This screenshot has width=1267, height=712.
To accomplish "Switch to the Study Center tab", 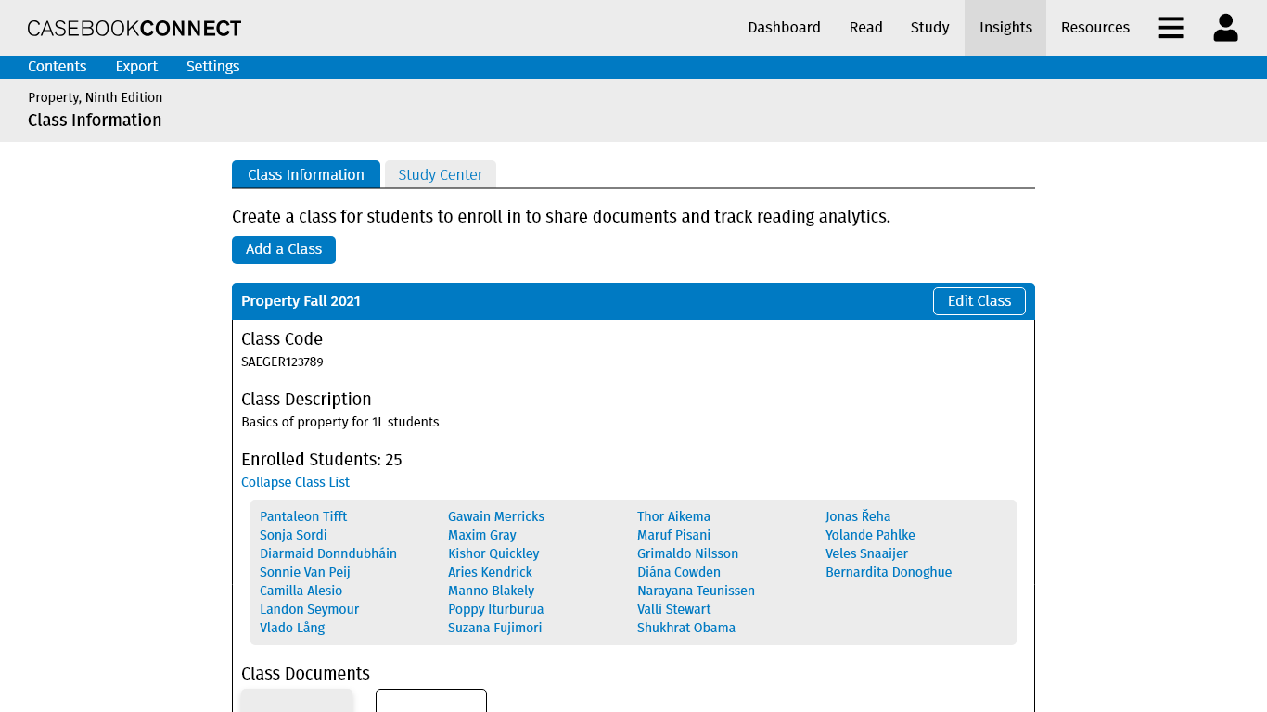I will click(440, 174).
